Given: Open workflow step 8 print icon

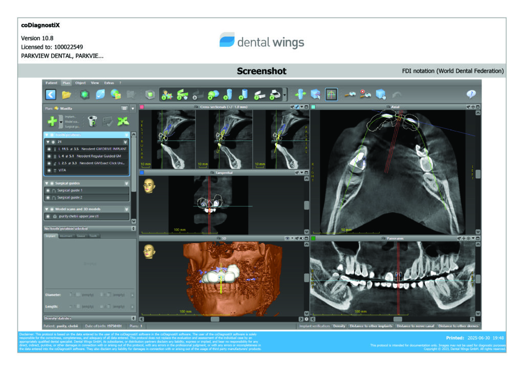Looking at the screenshot, I should 275,95.
